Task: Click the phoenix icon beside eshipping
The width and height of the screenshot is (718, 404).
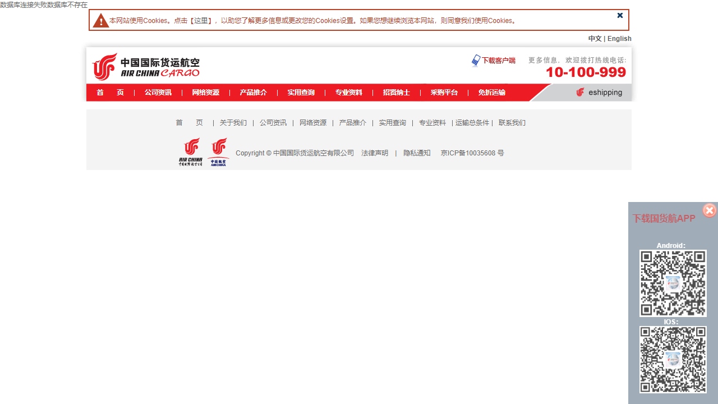Action: [x=581, y=93]
